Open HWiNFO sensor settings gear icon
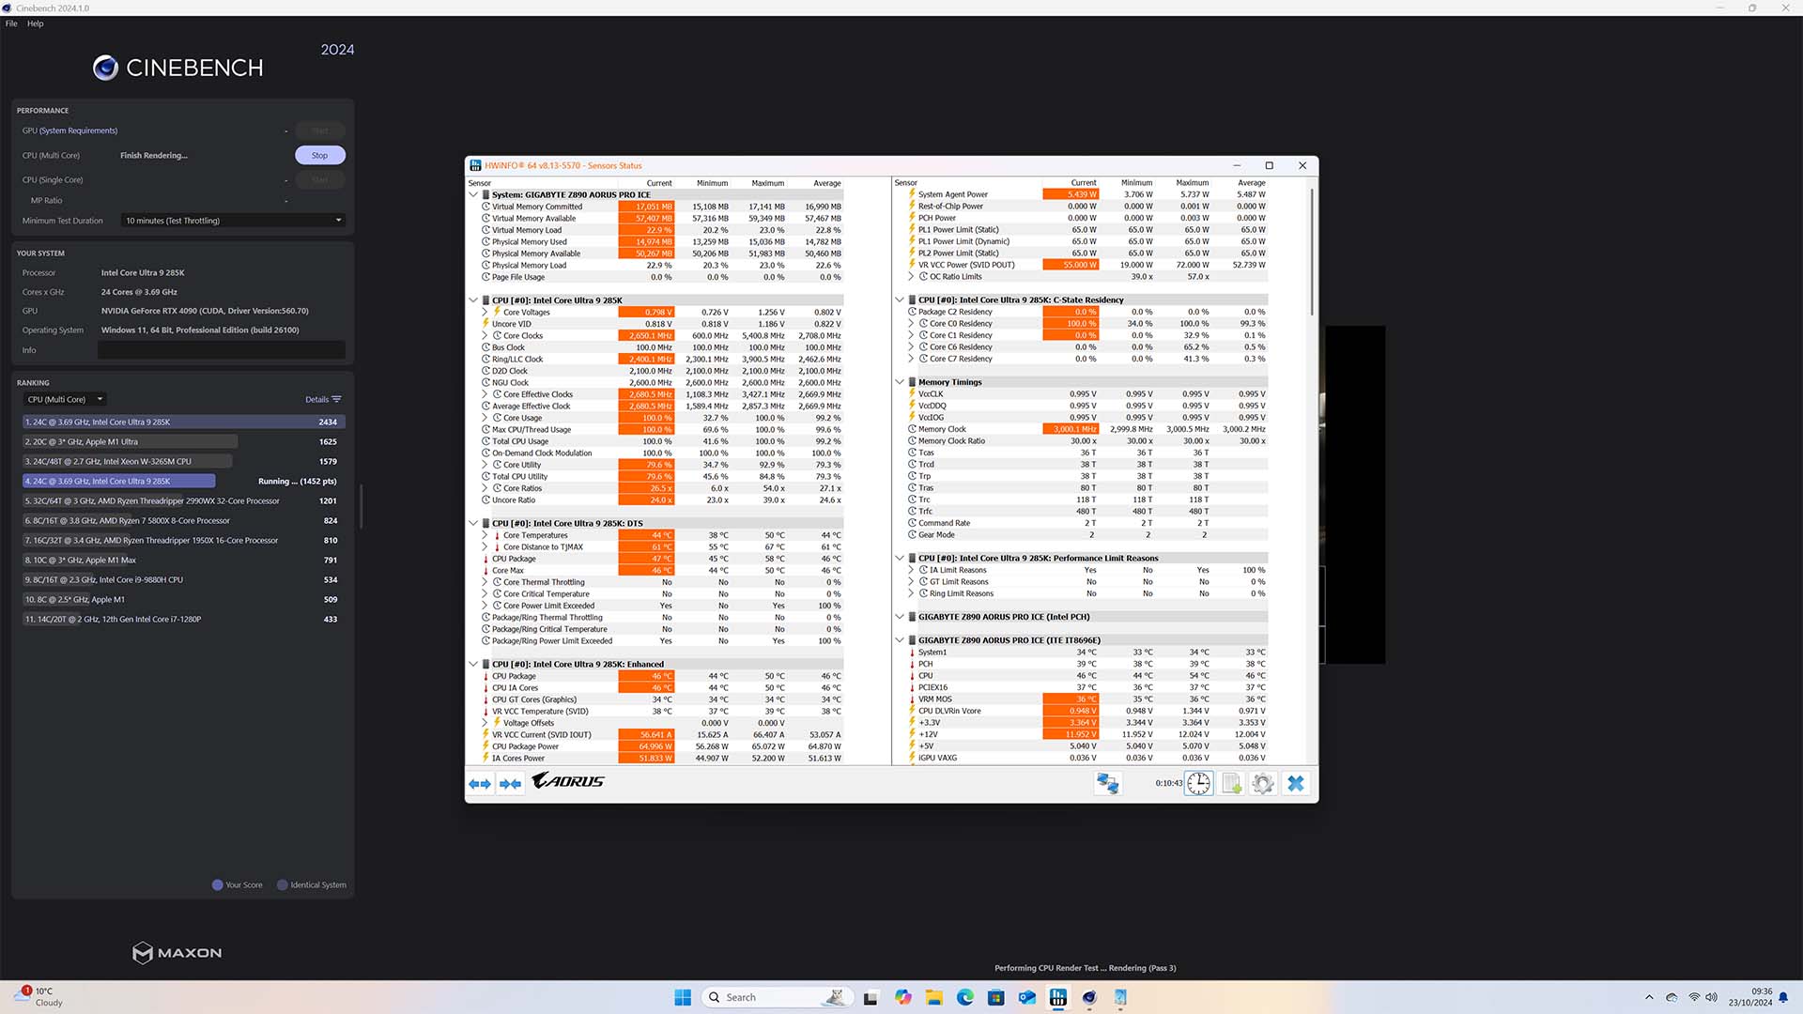 (1263, 783)
